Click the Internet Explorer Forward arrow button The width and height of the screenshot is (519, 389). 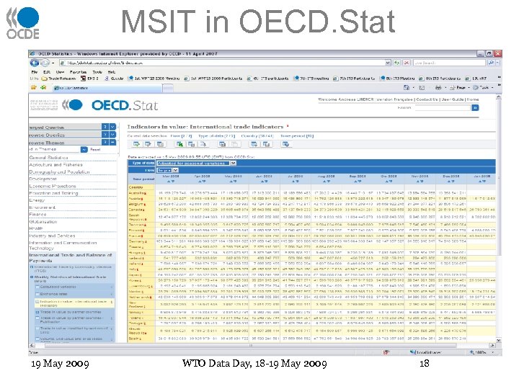45,63
